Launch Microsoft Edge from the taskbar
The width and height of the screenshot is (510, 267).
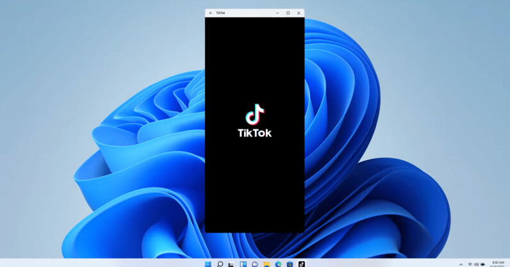pos(278,264)
